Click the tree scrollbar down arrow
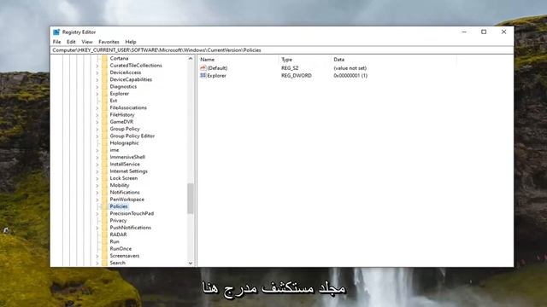 [191, 264]
